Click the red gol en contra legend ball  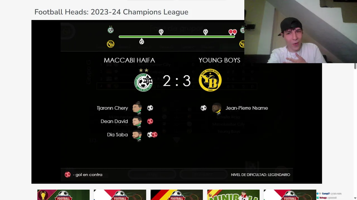[x=67, y=174]
